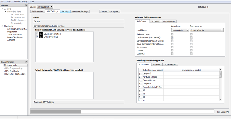Switch to Hardware Settings tab
The height and width of the screenshot is (119, 231).
(x=80, y=11)
